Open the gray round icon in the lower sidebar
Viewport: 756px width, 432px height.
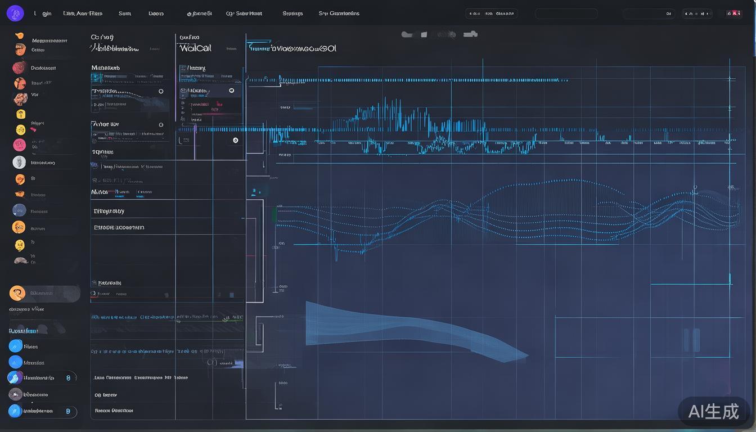(x=15, y=394)
